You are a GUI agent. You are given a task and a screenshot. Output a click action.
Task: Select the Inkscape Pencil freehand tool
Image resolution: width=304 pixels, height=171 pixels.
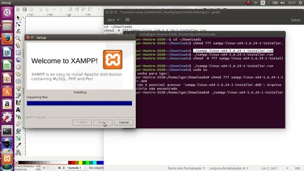tap(18, 88)
